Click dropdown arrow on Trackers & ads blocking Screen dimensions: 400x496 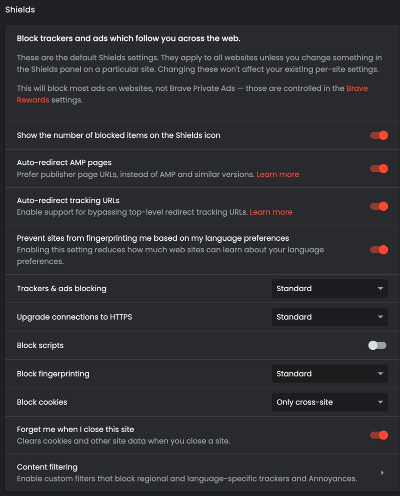click(380, 289)
